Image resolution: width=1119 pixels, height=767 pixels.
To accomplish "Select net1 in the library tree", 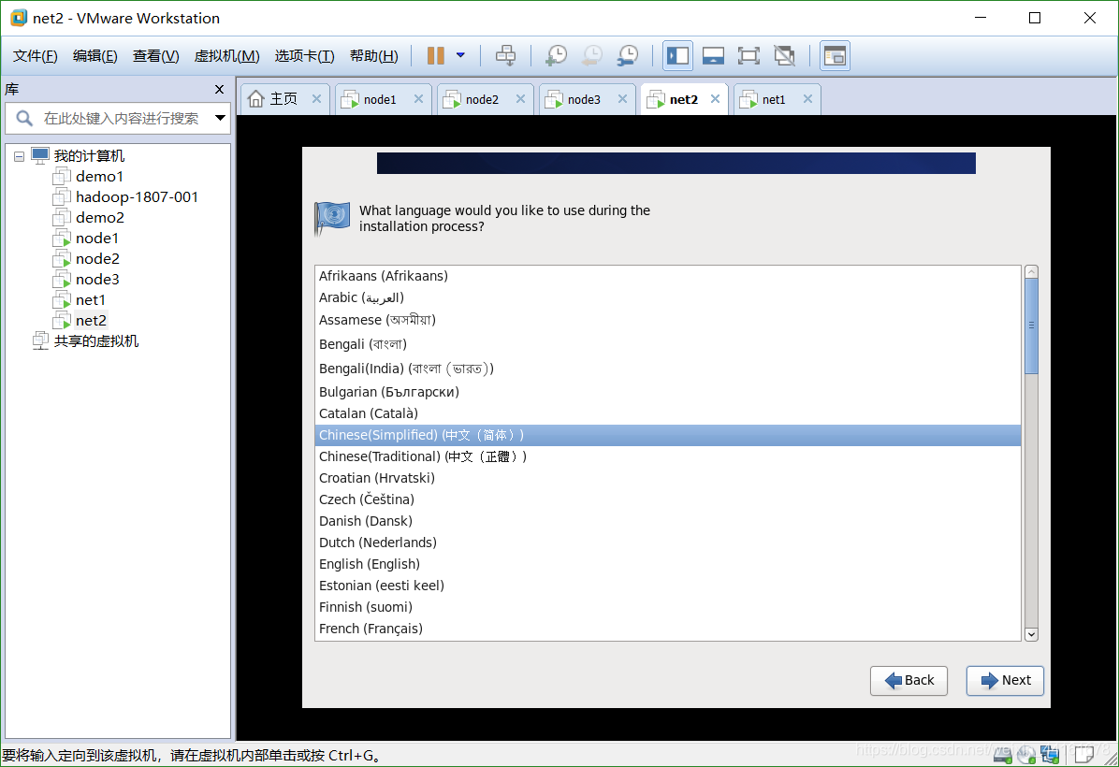I will point(90,300).
